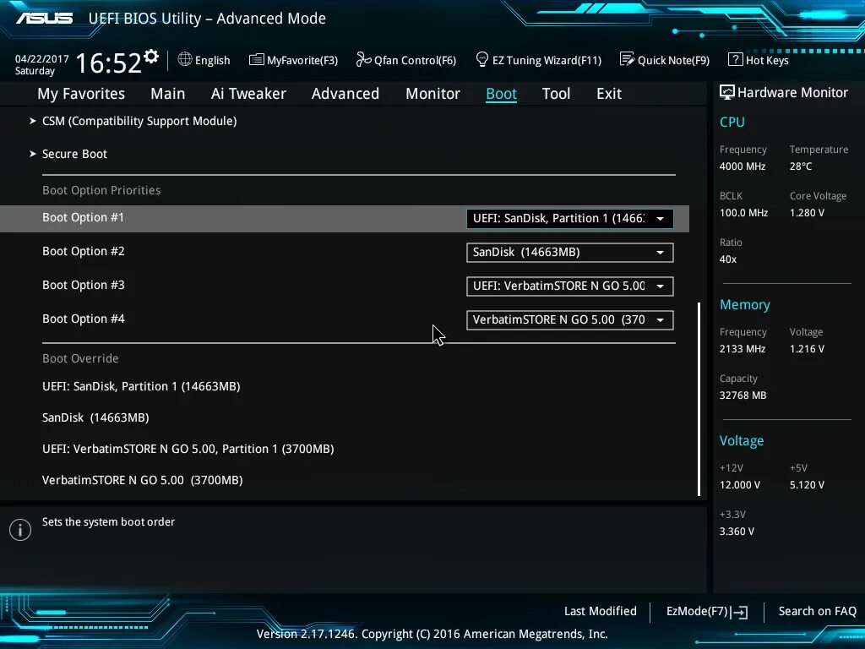Open the Exit tab

coord(609,94)
